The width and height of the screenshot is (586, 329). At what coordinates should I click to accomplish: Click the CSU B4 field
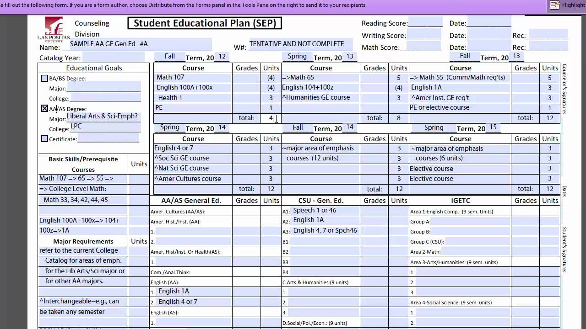[325, 272]
